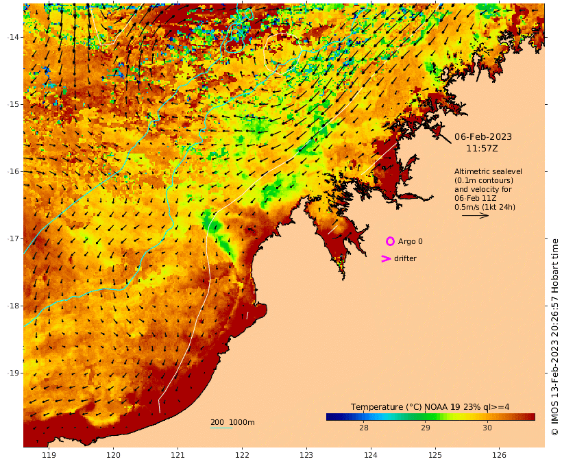Click the 30 degree colorbar tick label
The image size is (562, 466).
487,428
